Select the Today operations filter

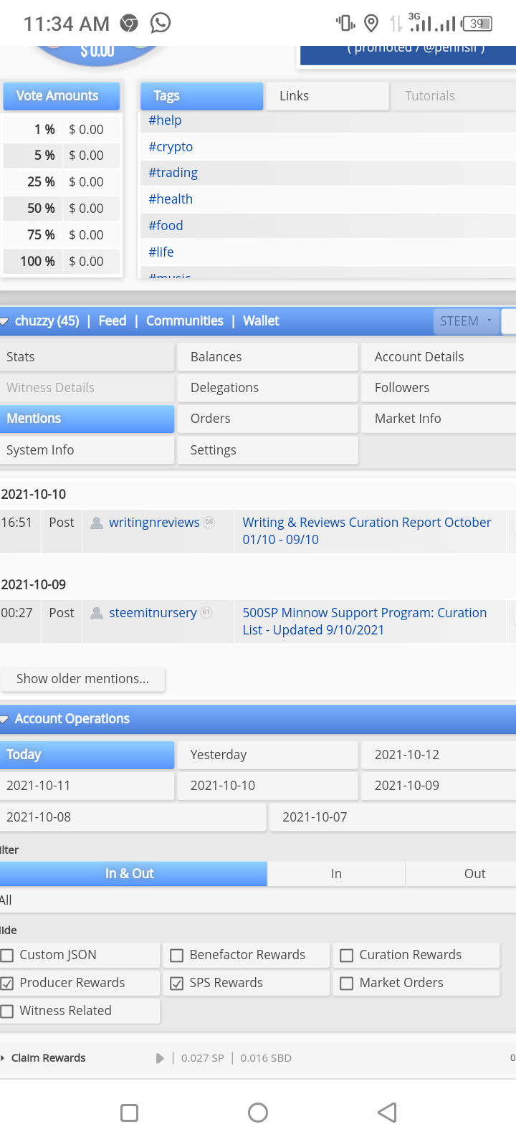(87, 755)
